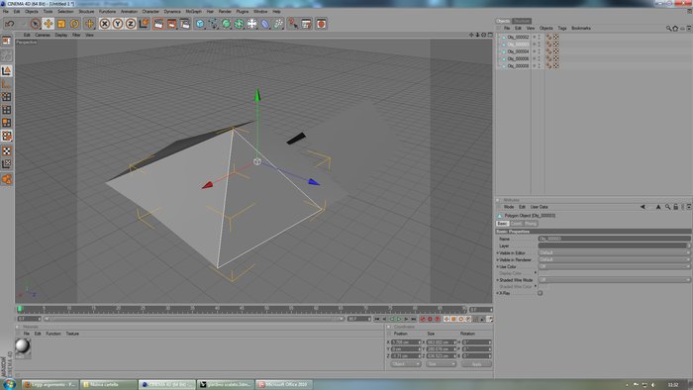Viewport: 693px width, 390px height.
Task: Select the Move tool in toolbar
Action: click(49, 24)
